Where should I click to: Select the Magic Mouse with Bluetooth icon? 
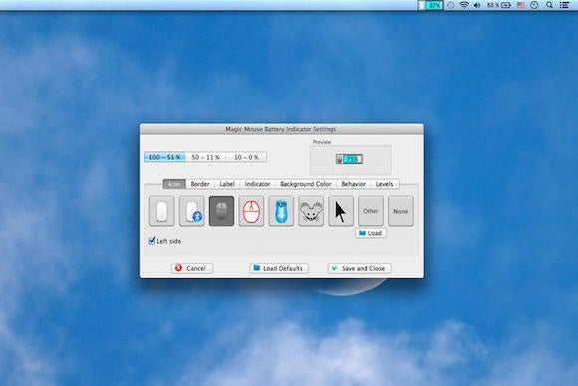click(x=192, y=211)
